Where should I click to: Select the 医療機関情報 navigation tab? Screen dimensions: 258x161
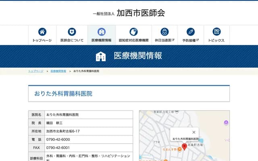point(102,35)
